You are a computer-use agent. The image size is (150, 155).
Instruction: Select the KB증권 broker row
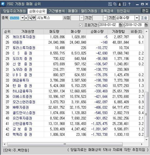[73, 42]
